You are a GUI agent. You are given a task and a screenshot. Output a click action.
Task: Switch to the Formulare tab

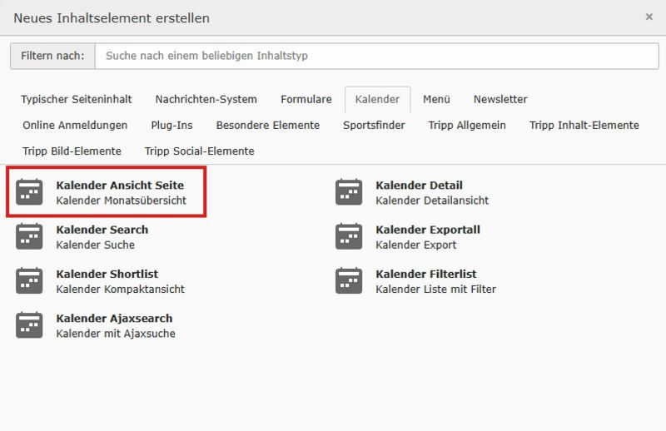coord(306,99)
